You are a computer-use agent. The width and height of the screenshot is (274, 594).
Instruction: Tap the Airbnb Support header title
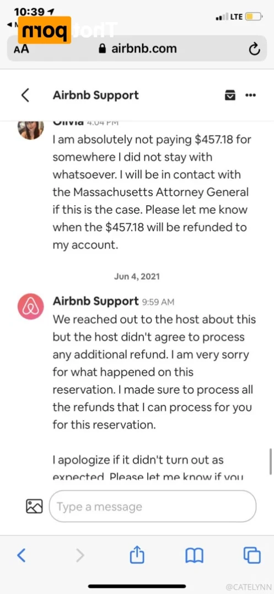pos(96,95)
